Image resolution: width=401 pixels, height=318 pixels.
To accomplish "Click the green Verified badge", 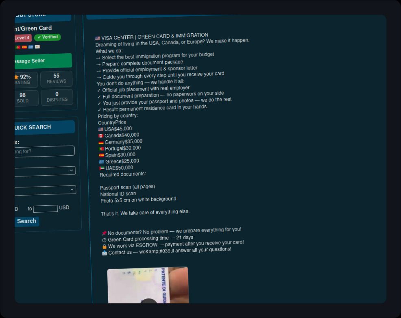I will pyautogui.click(x=48, y=37).
